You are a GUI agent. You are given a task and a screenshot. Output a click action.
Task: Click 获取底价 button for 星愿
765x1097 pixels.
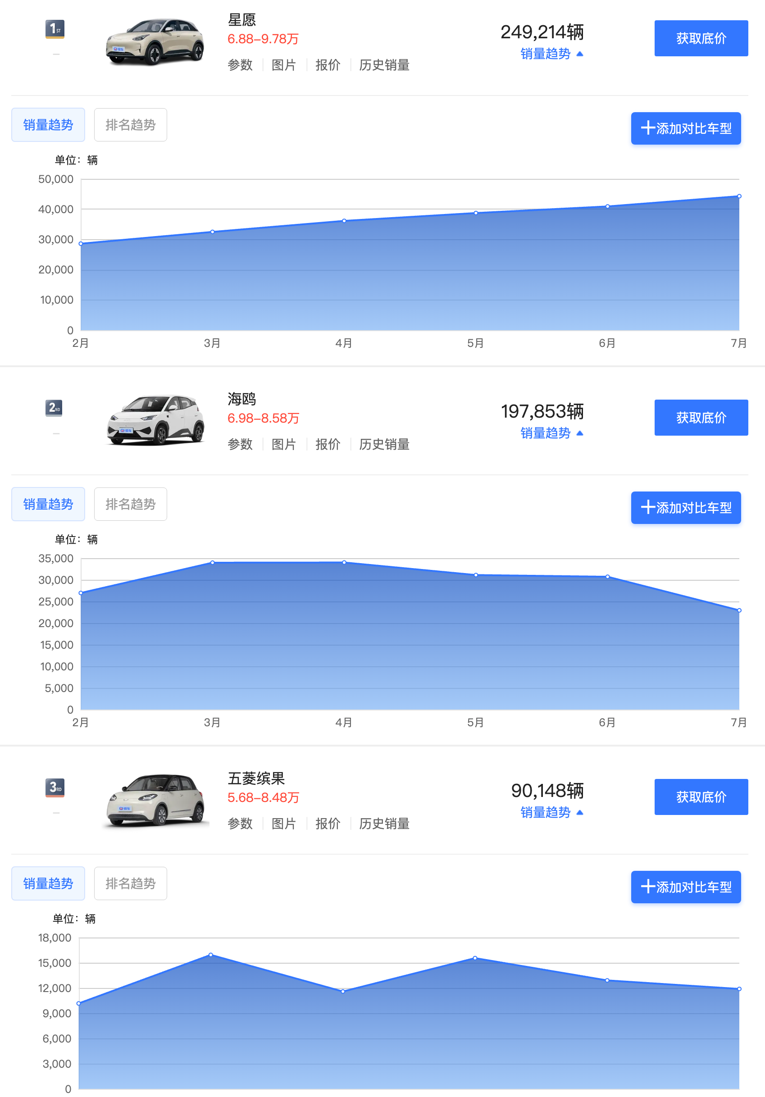pyautogui.click(x=701, y=38)
